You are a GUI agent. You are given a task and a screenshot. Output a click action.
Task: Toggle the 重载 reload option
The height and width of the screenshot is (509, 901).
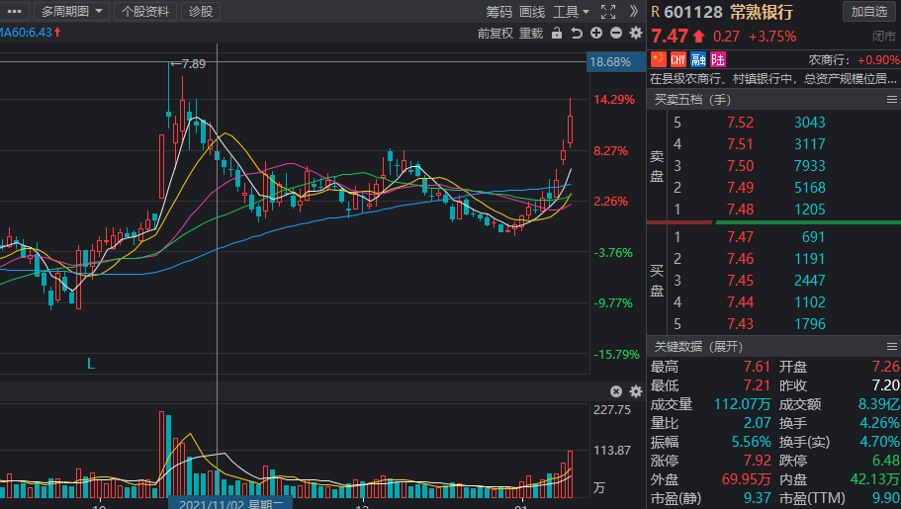531,34
